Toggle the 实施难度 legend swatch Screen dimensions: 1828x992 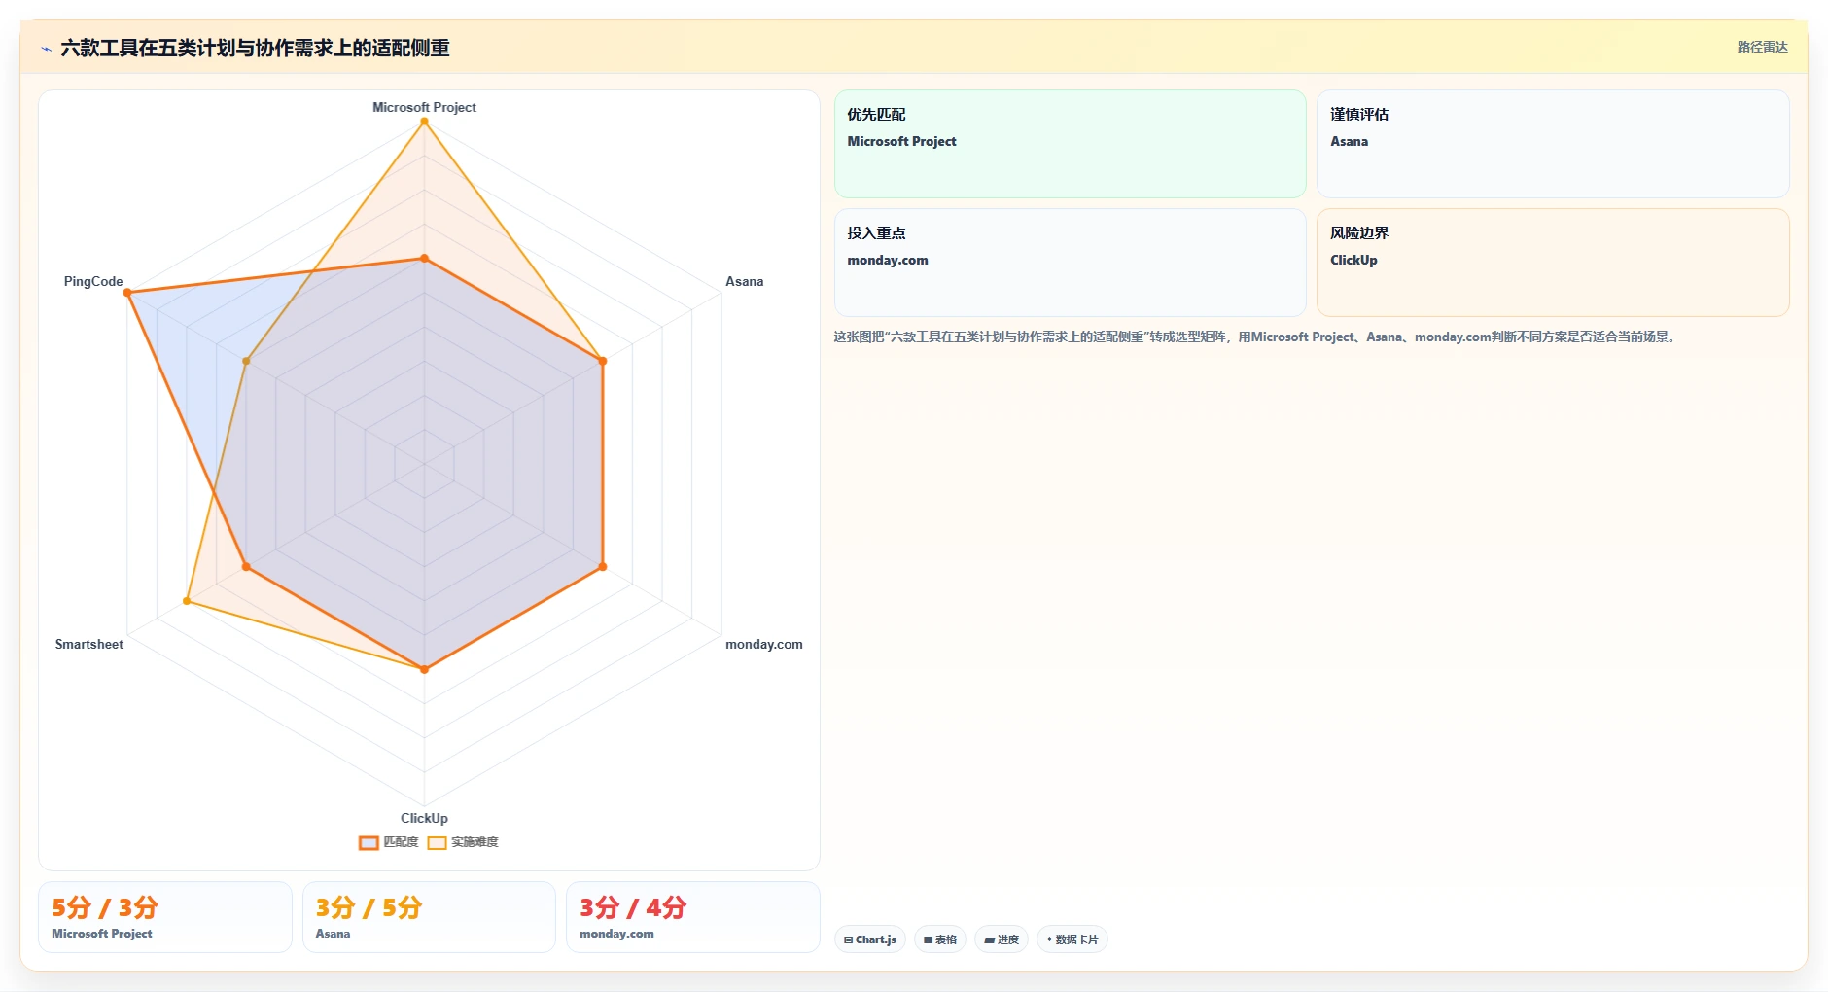(x=437, y=843)
